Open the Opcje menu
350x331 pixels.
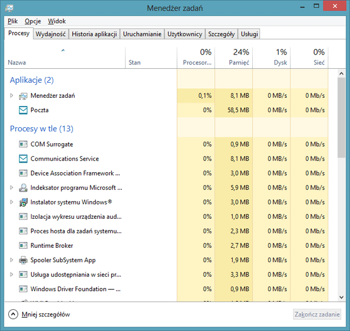tap(33, 21)
